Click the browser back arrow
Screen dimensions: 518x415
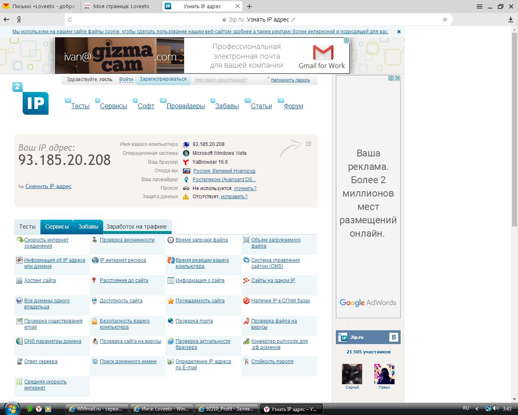pyautogui.click(x=6, y=19)
